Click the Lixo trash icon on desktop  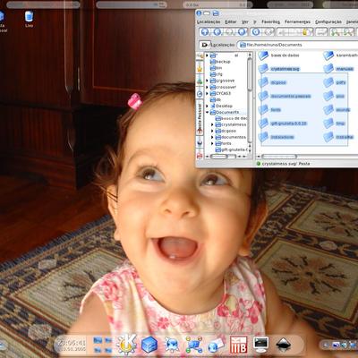(x=29, y=19)
